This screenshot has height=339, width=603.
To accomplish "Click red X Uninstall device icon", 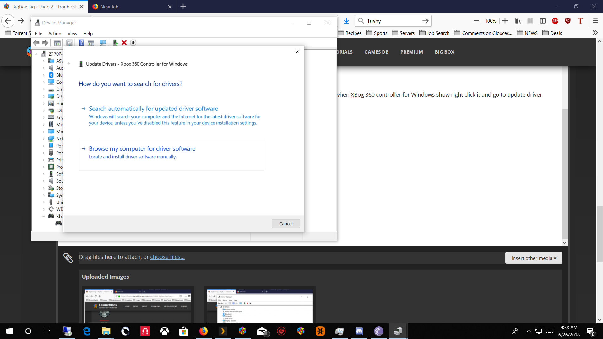I will click(x=124, y=43).
